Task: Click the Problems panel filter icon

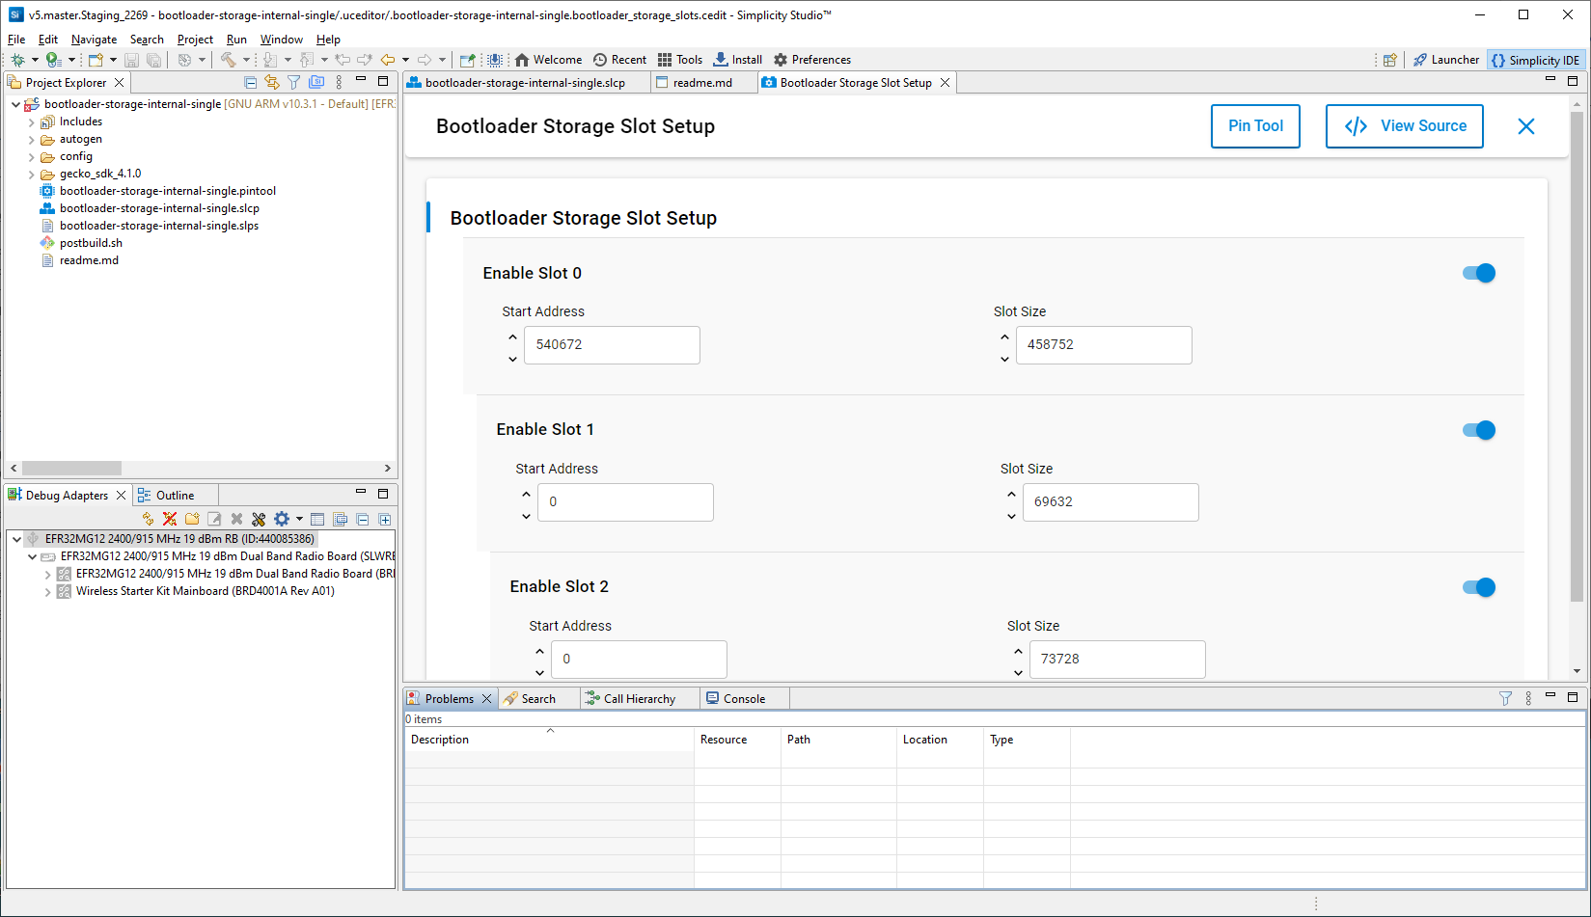Action: pyautogui.click(x=1505, y=699)
